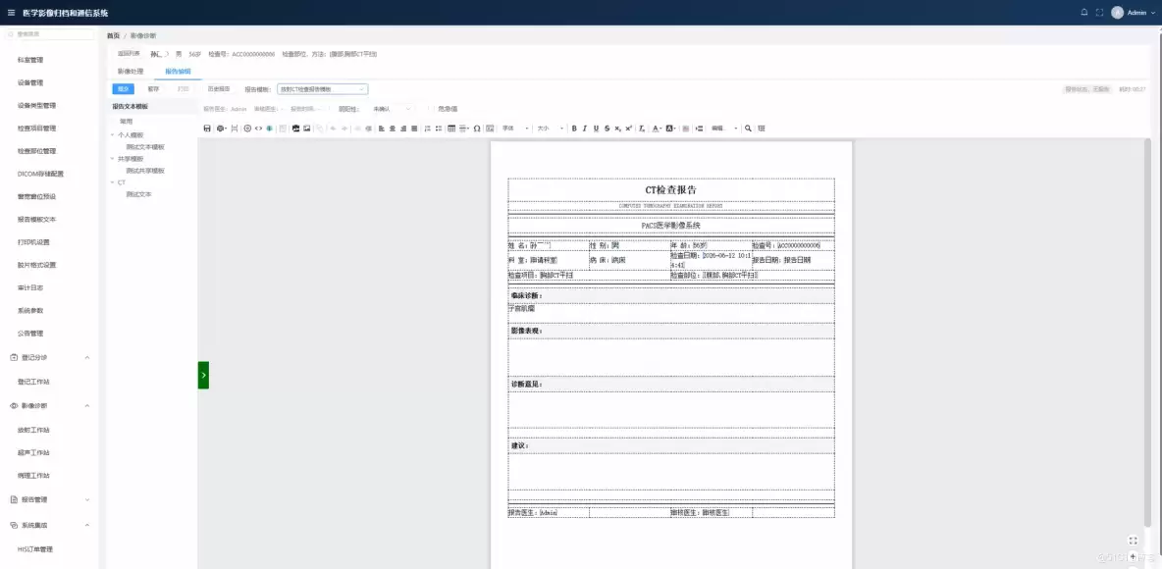Image resolution: width=1162 pixels, height=569 pixels.
Task: Open the background highlight color dropdown
Action: click(x=670, y=129)
